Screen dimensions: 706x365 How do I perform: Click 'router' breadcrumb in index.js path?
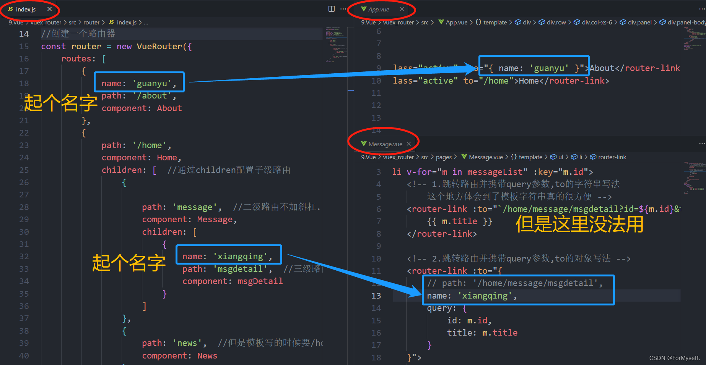(x=91, y=23)
